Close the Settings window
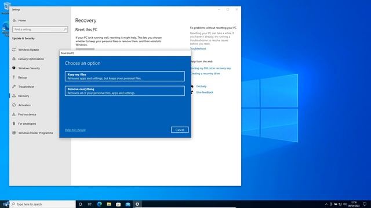The width and height of the screenshot is (371, 208). 237,10
